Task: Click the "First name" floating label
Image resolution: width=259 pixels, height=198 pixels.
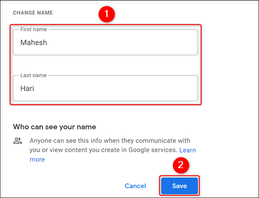Action: [33, 30]
